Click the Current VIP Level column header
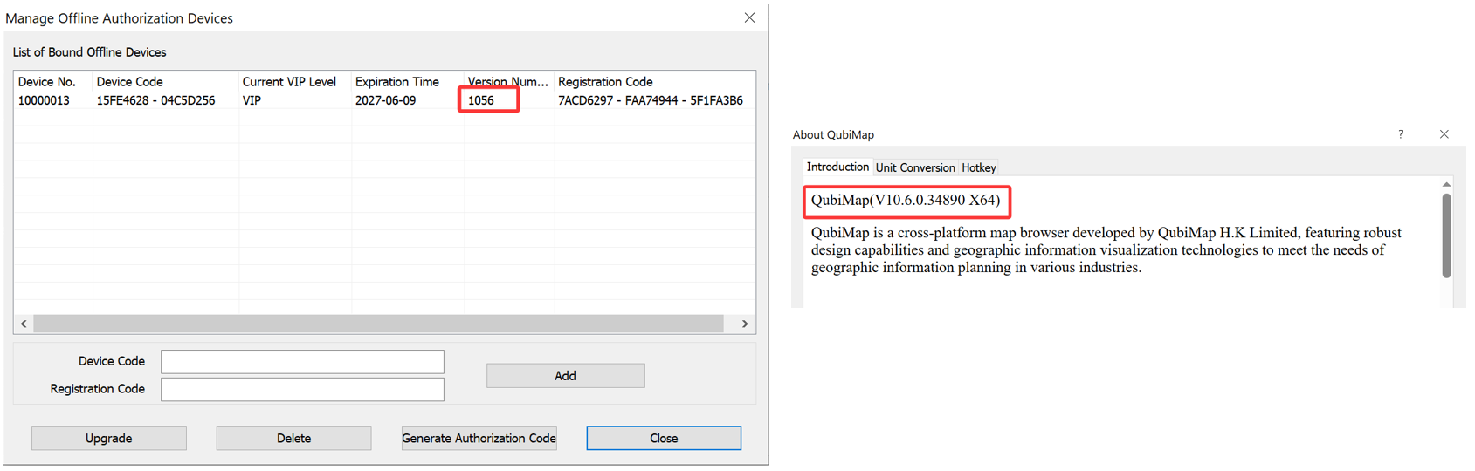This screenshot has height=471, width=1475. pyautogui.click(x=289, y=81)
